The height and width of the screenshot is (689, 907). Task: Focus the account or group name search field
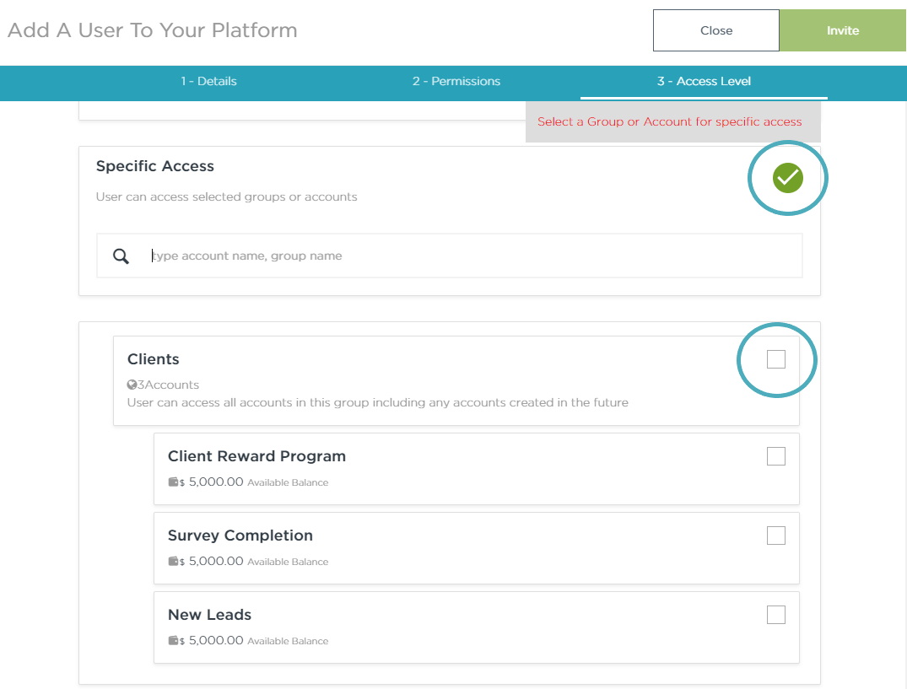tap(472, 256)
